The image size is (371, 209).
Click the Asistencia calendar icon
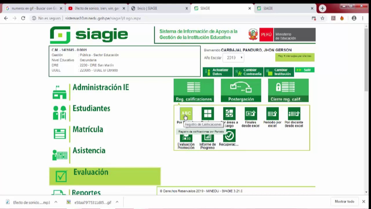60,155
